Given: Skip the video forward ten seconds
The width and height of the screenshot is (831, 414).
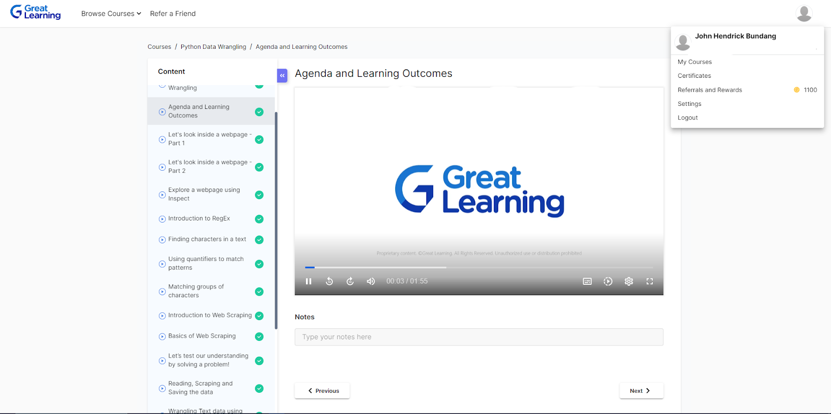Looking at the screenshot, I should [x=350, y=281].
